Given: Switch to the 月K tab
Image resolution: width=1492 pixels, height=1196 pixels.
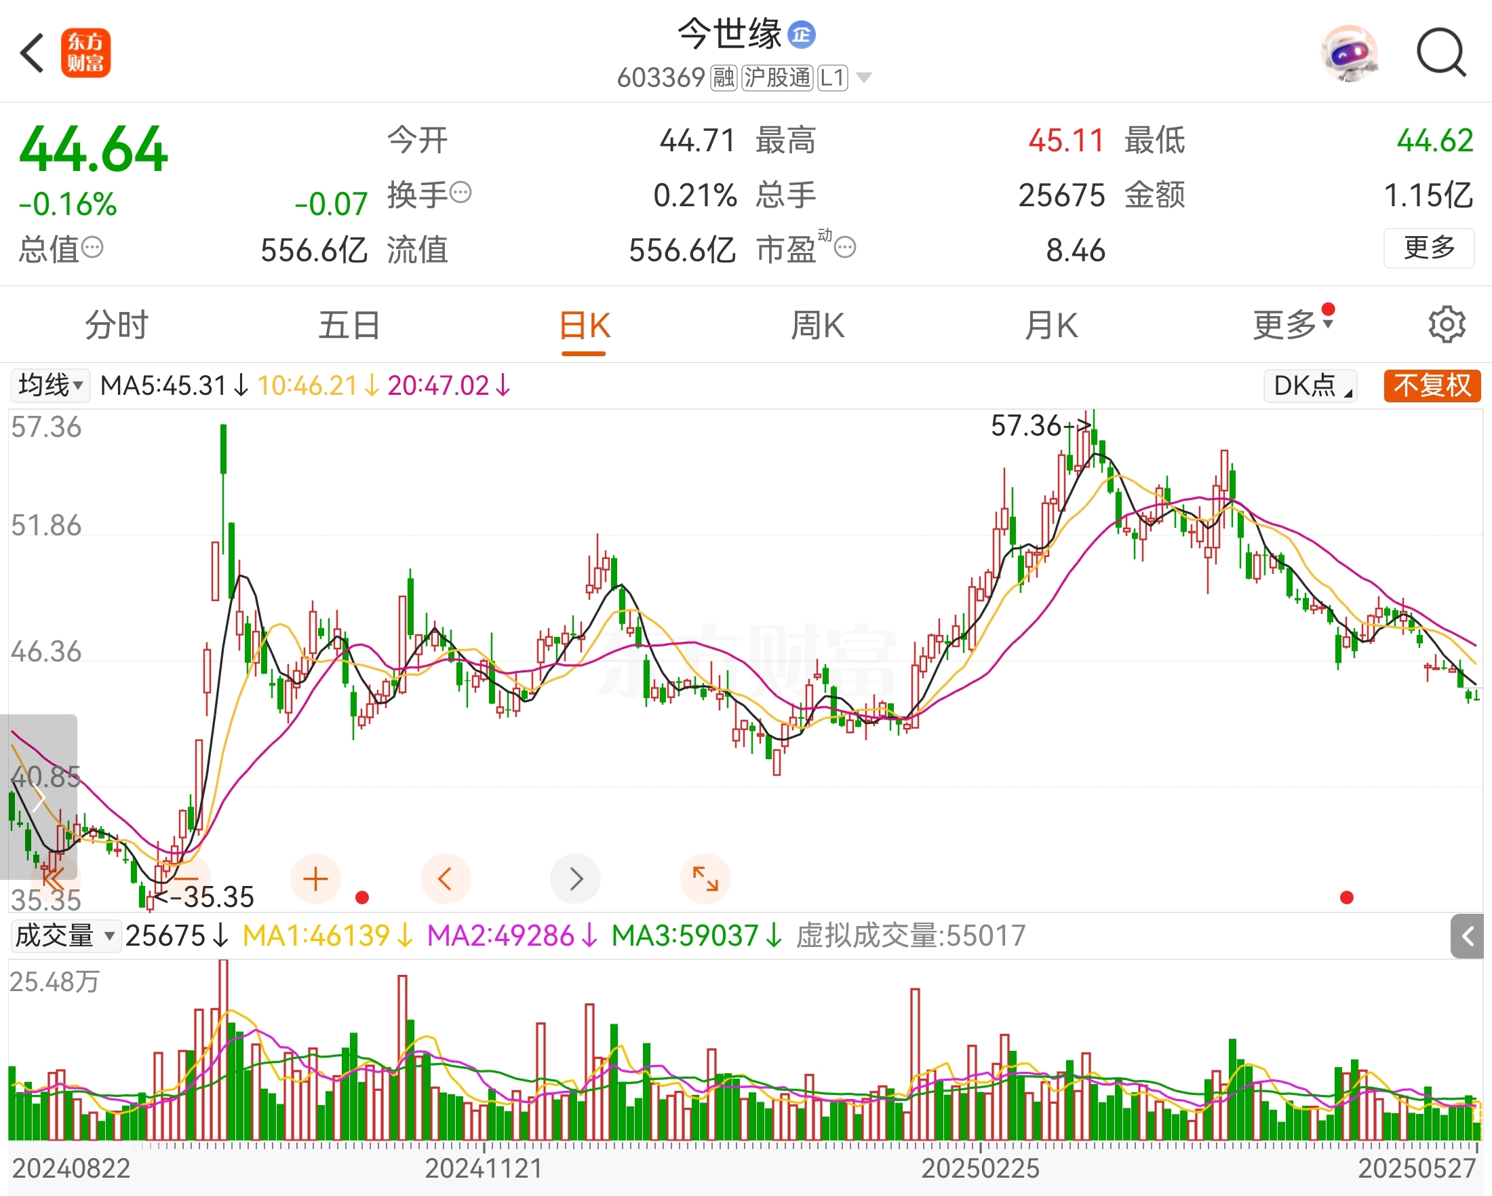Looking at the screenshot, I should [1051, 326].
